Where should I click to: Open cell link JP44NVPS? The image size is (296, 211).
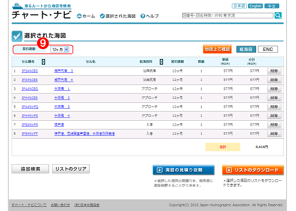pyautogui.click(x=29, y=116)
